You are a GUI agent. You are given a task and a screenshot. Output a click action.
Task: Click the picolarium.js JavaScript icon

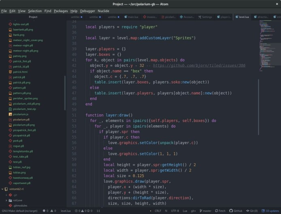click(x=11, y=114)
